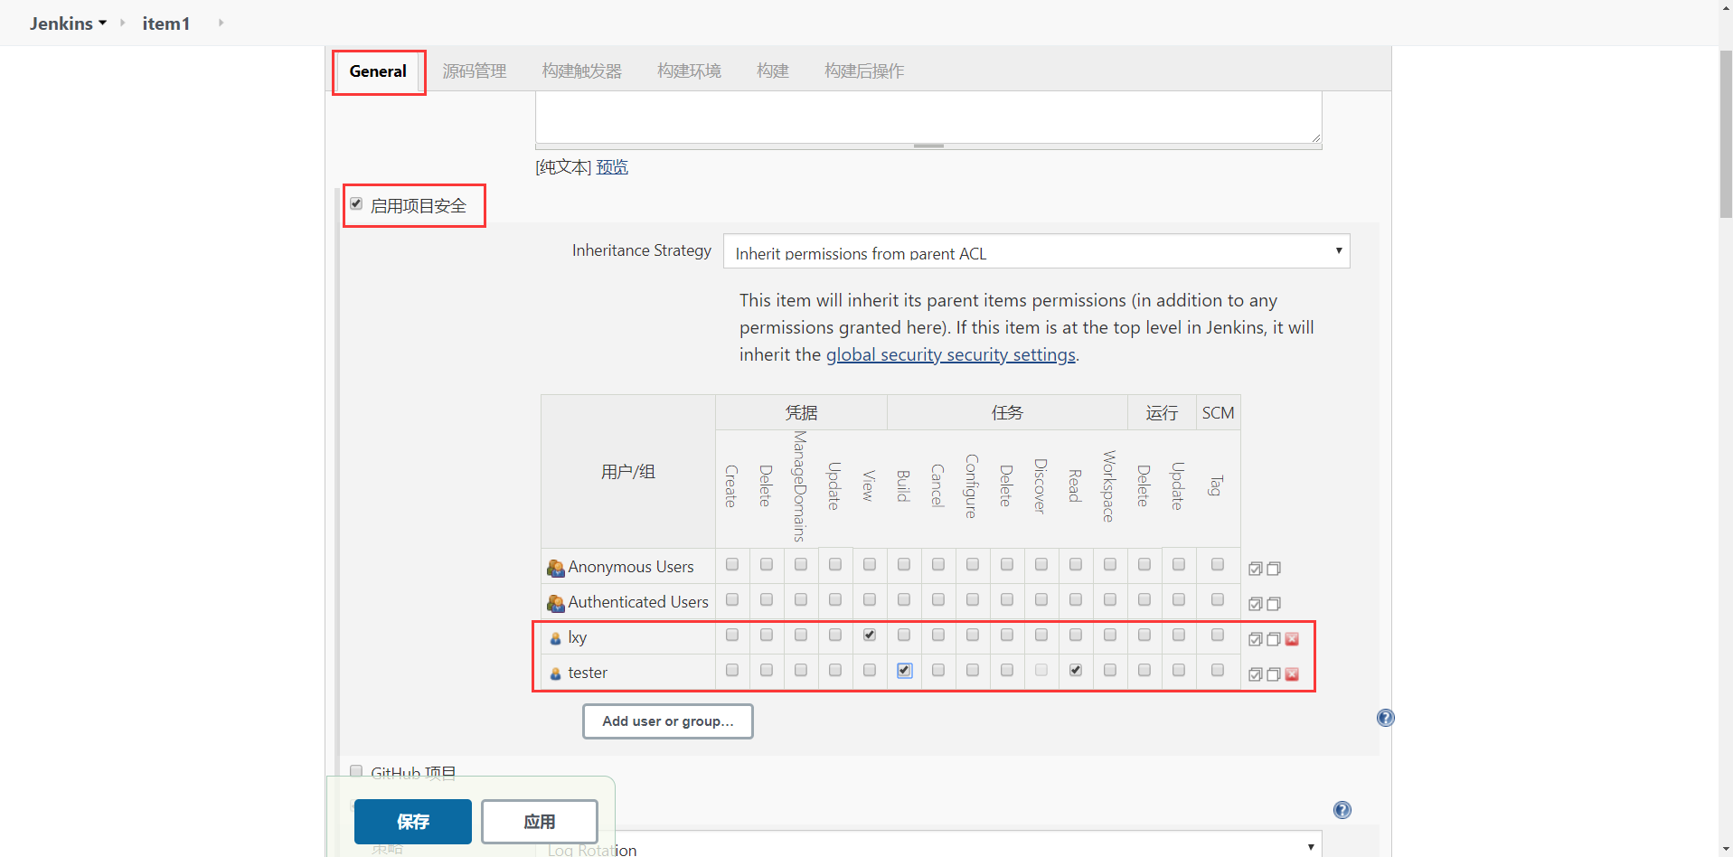Remove user lxy with red X icon

click(1292, 639)
